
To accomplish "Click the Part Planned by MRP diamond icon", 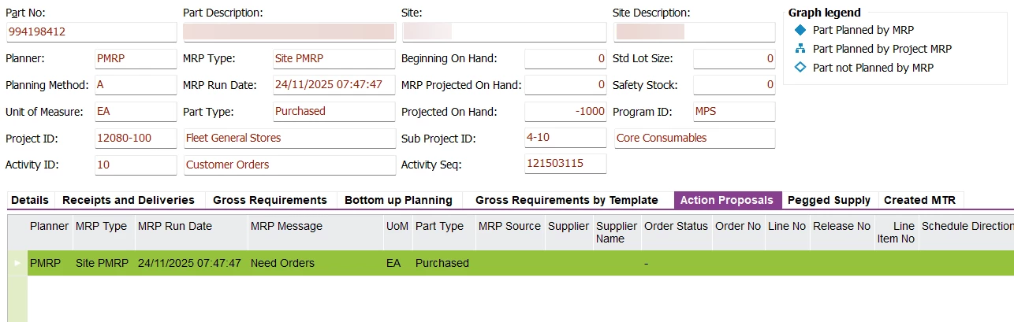I will point(800,30).
